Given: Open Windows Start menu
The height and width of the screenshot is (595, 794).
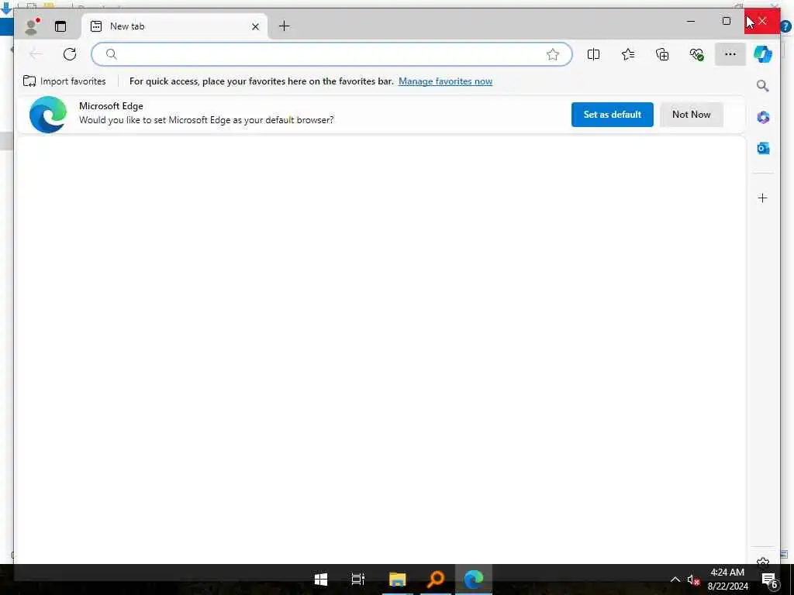Looking at the screenshot, I should point(320,579).
